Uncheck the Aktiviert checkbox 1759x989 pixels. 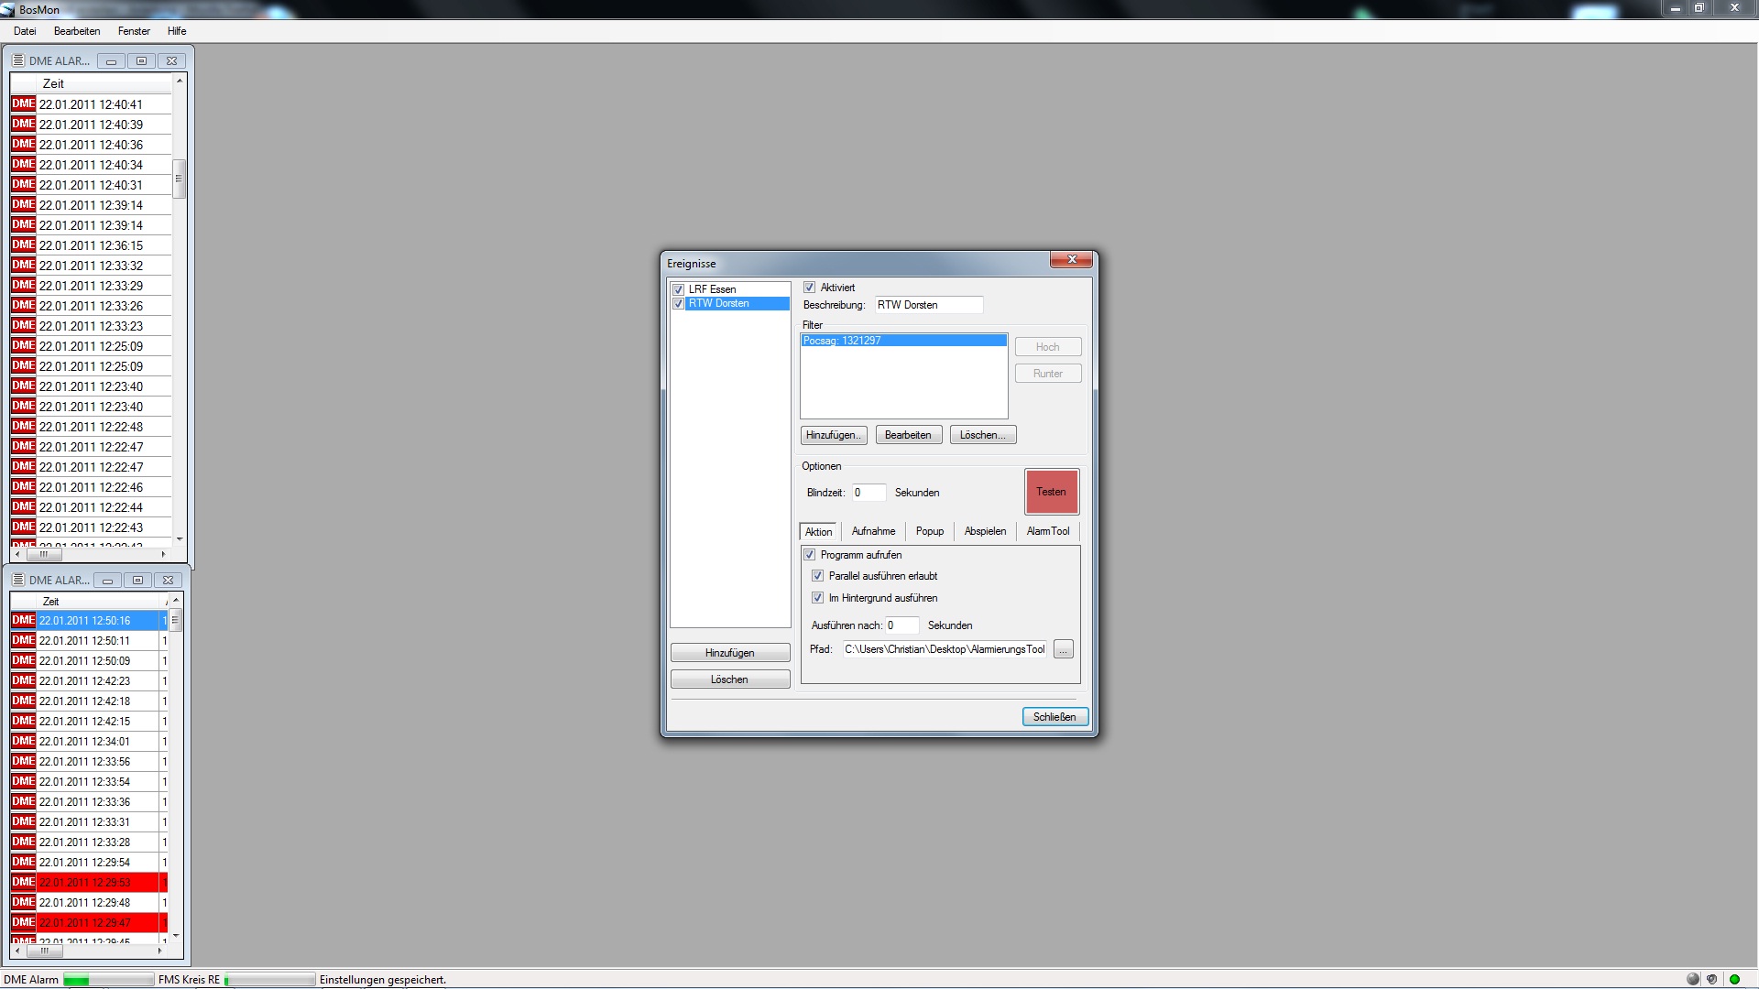point(810,288)
